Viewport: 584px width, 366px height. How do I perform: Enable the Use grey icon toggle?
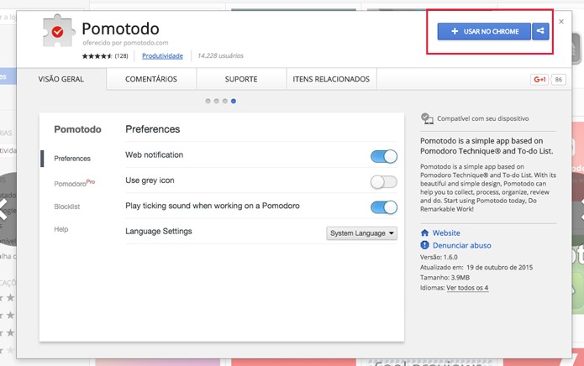[384, 182]
